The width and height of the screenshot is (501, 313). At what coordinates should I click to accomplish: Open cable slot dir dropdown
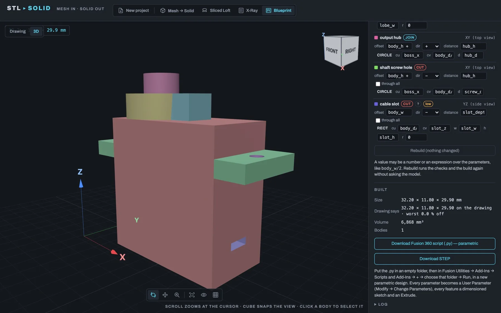[x=431, y=112]
